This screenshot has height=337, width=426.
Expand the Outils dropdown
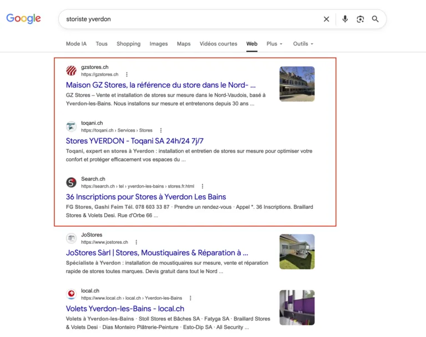(303, 44)
